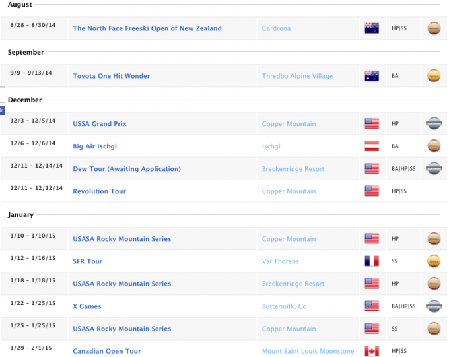This screenshot has height=357, width=449.
Task: Open USASA Rocky Mountain Series on 1/25
Action: pyautogui.click(x=121, y=329)
